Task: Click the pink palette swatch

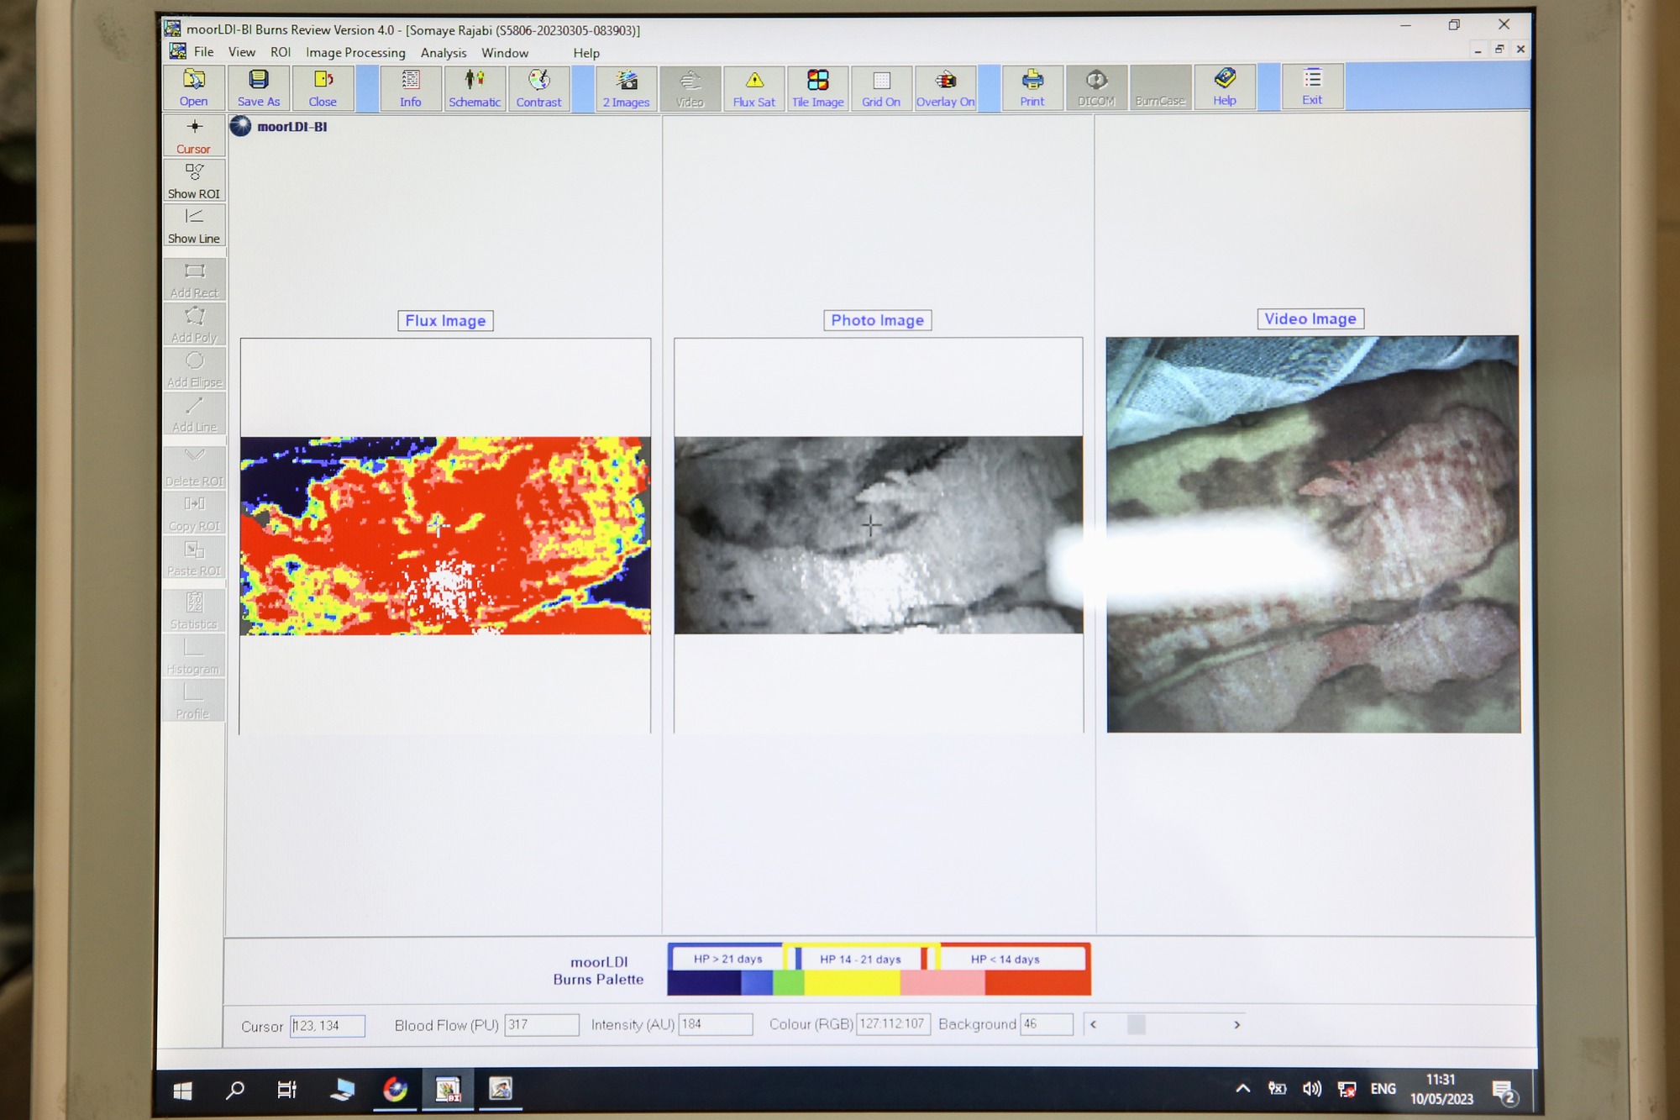Action: point(942,982)
